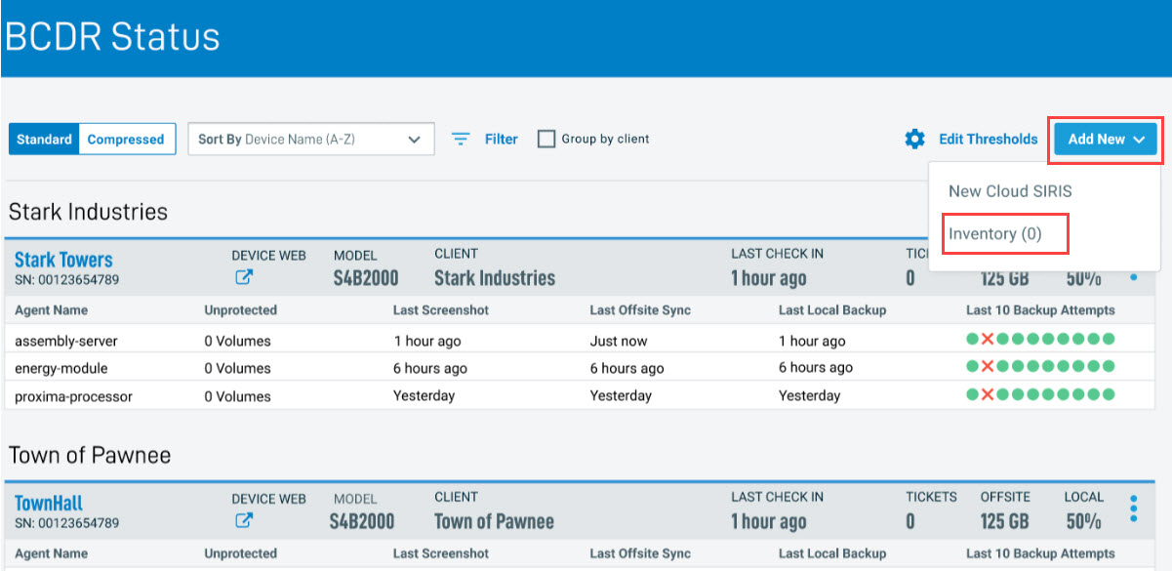Screen dimensions: 1172x571
Task: Open the Stark Towers device link
Action: tap(63, 260)
